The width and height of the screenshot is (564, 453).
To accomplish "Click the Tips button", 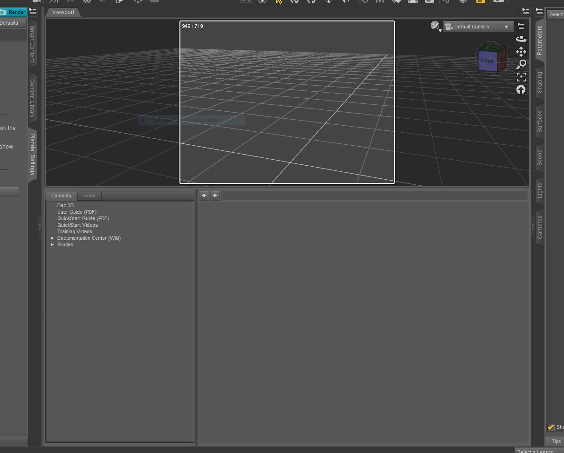I will 556,441.
